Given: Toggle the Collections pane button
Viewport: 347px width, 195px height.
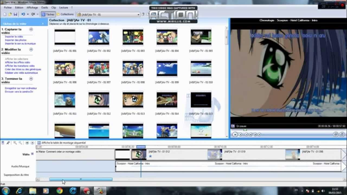Looking at the screenshot, I should [65, 14].
